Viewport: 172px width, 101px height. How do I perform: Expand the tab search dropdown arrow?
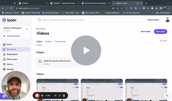(168, 3)
